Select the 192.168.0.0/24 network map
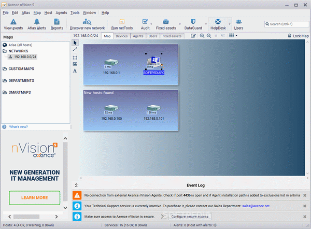This screenshot has width=311, height=229. (22, 57)
